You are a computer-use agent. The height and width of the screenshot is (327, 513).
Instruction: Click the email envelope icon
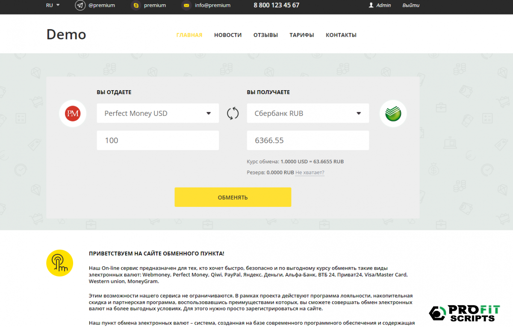pyautogui.click(x=186, y=6)
